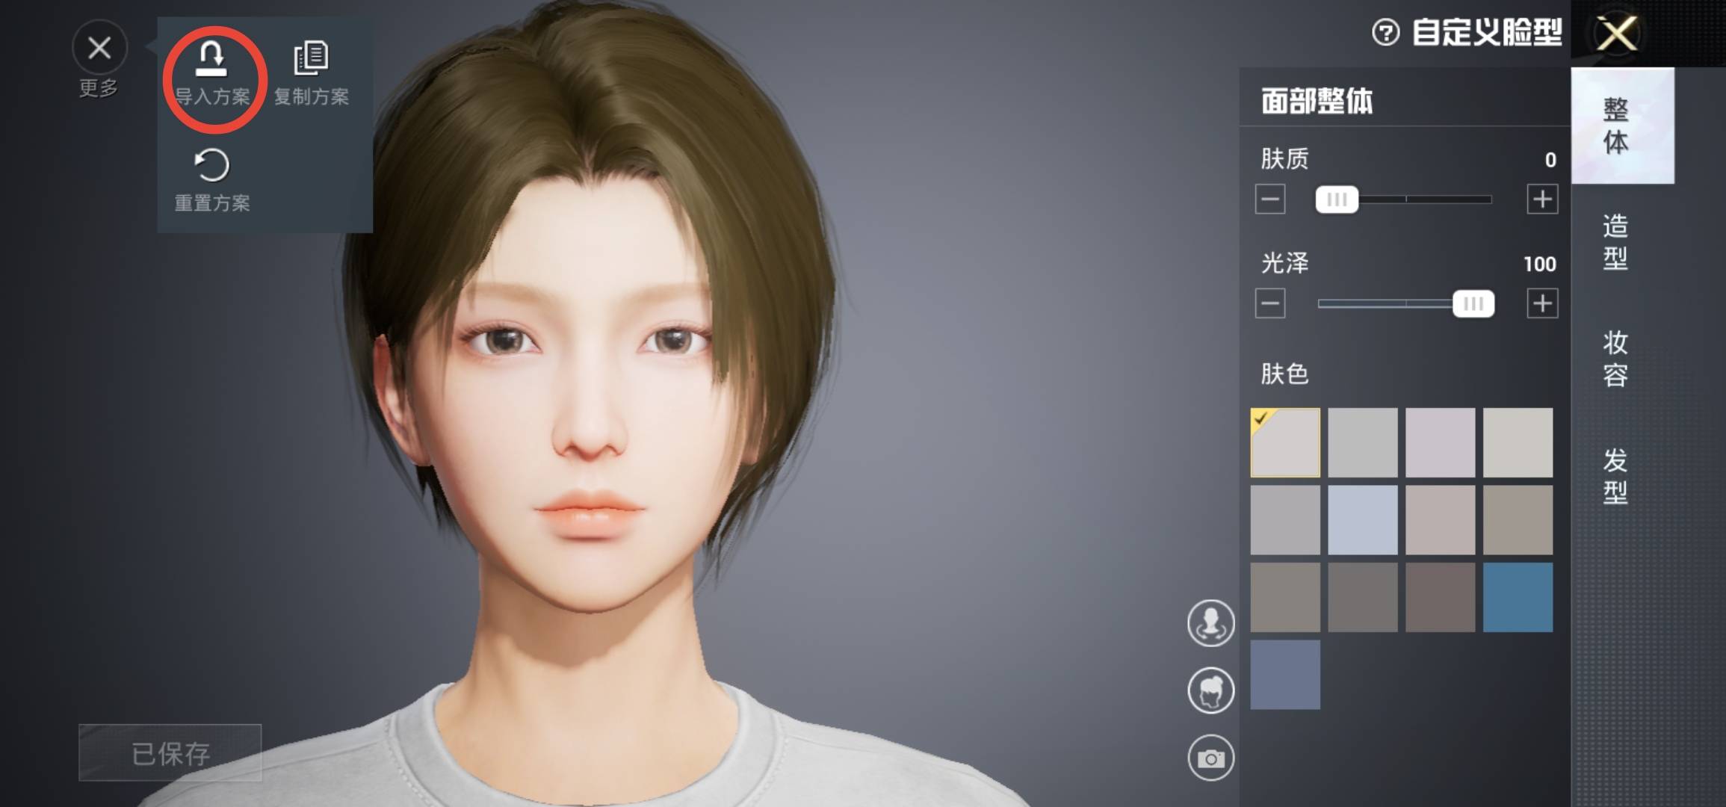1726x807 pixels.
Task: Click the Import Scheme (导入方案) icon
Action: (x=211, y=60)
